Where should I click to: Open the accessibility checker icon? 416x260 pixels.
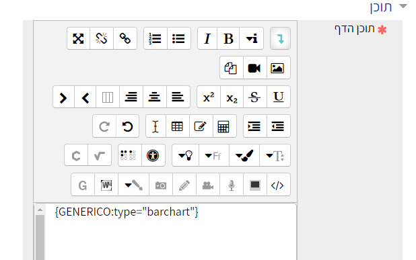(x=153, y=155)
